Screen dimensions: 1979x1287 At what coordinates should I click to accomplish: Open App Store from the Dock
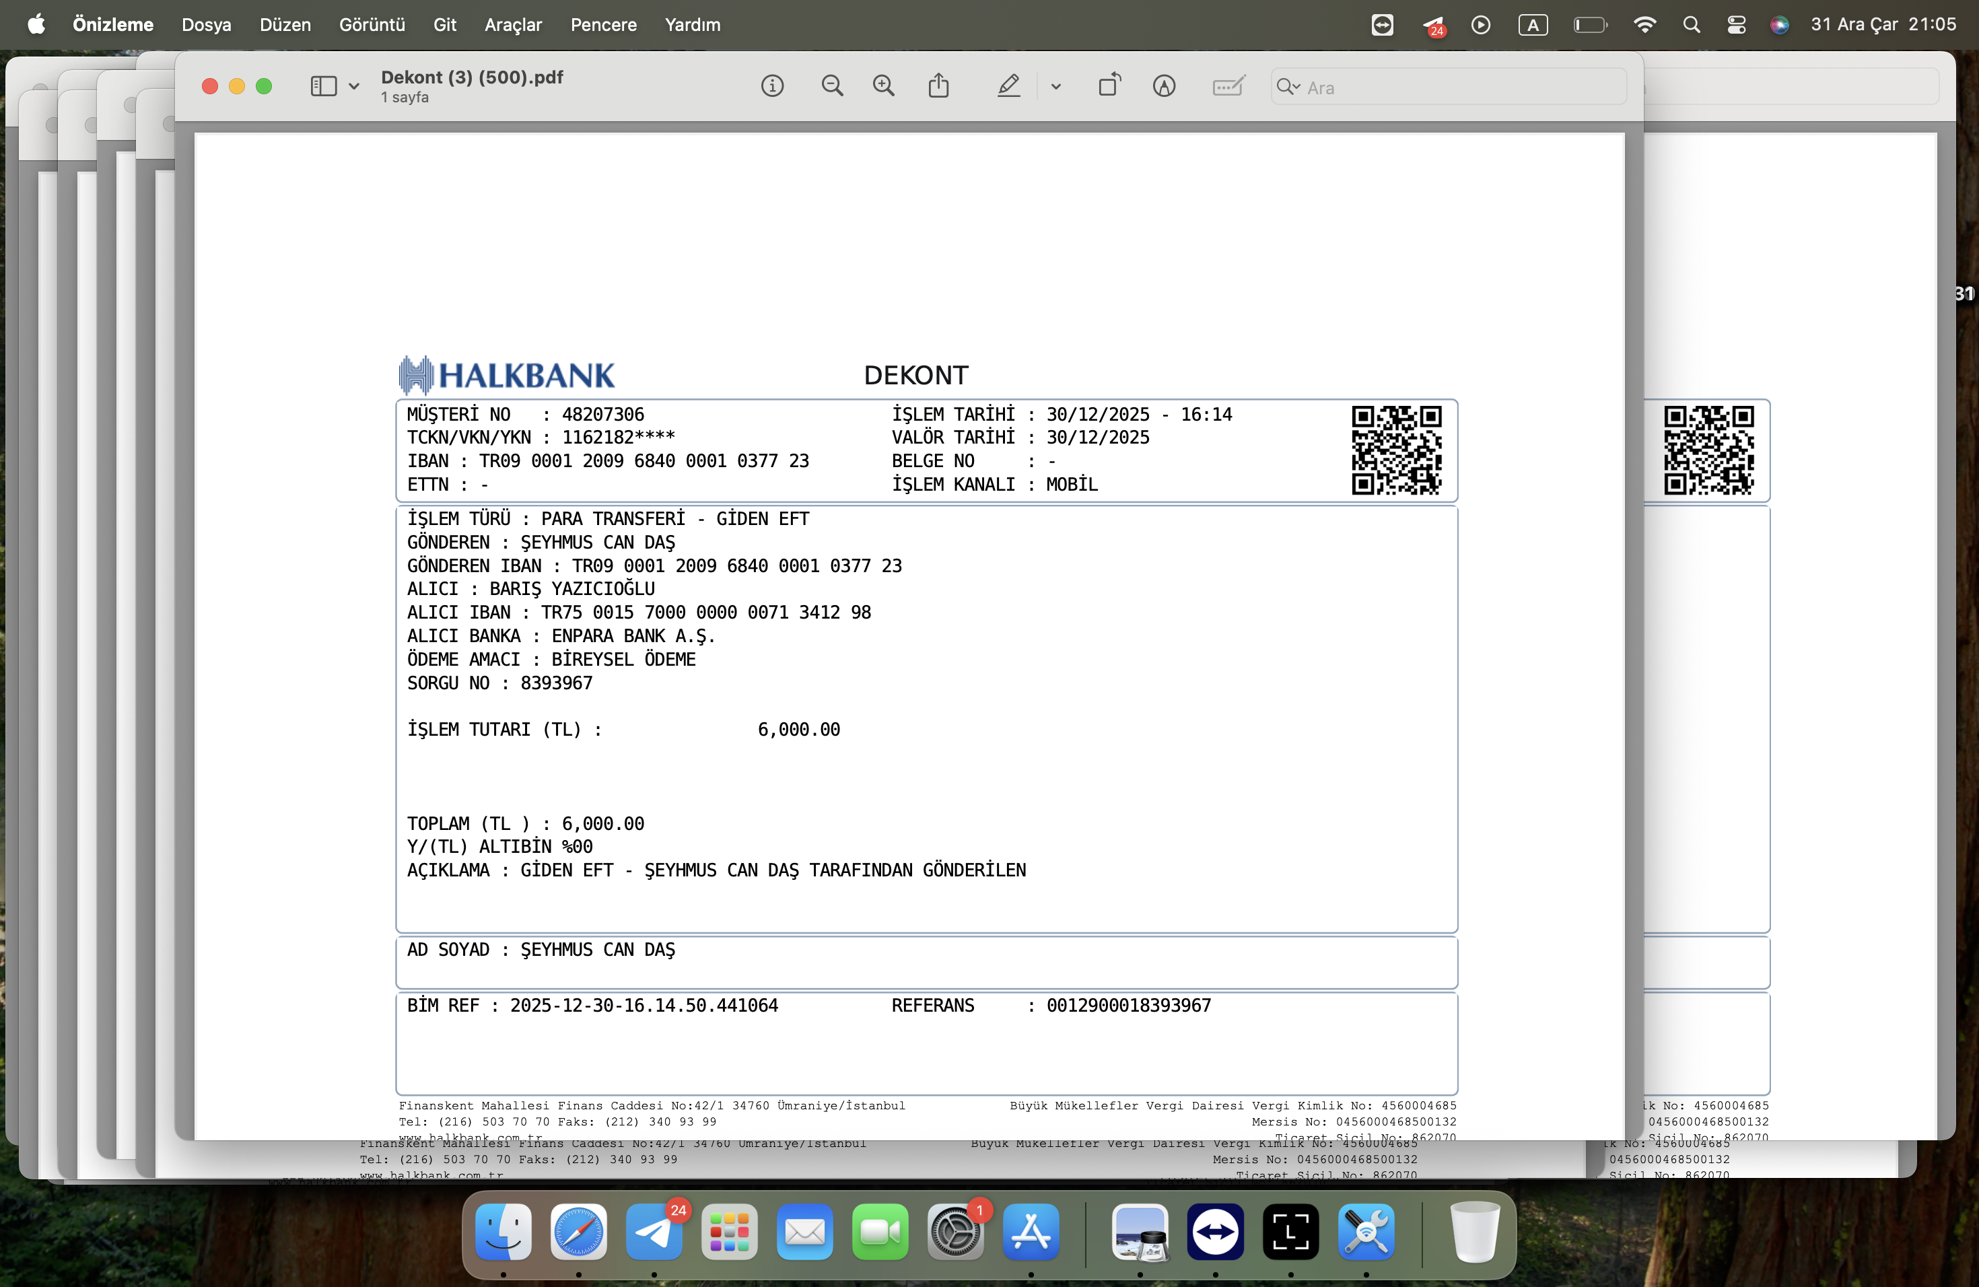point(1031,1231)
